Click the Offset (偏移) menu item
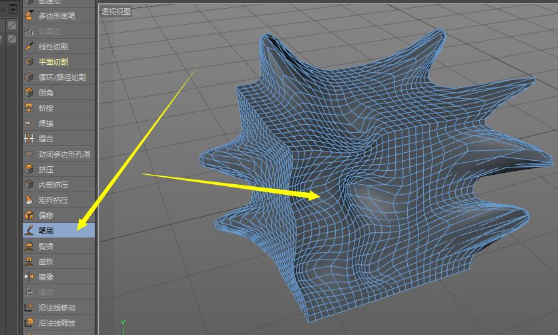This screenshot has width=558, height=335. (x=45, y=216)
